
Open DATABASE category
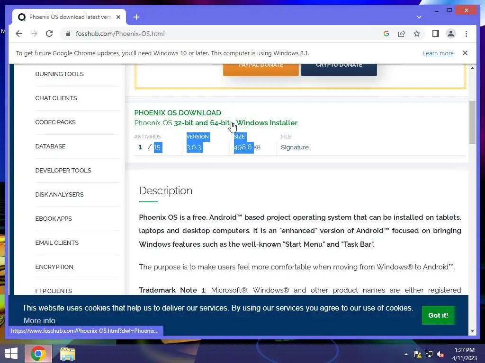[x=50, y=147]
